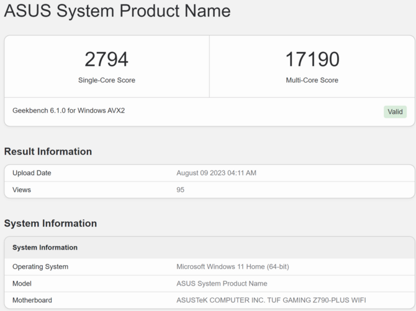Select the single-core score 2794
The image size is (416, 311).
coord(106,59)
